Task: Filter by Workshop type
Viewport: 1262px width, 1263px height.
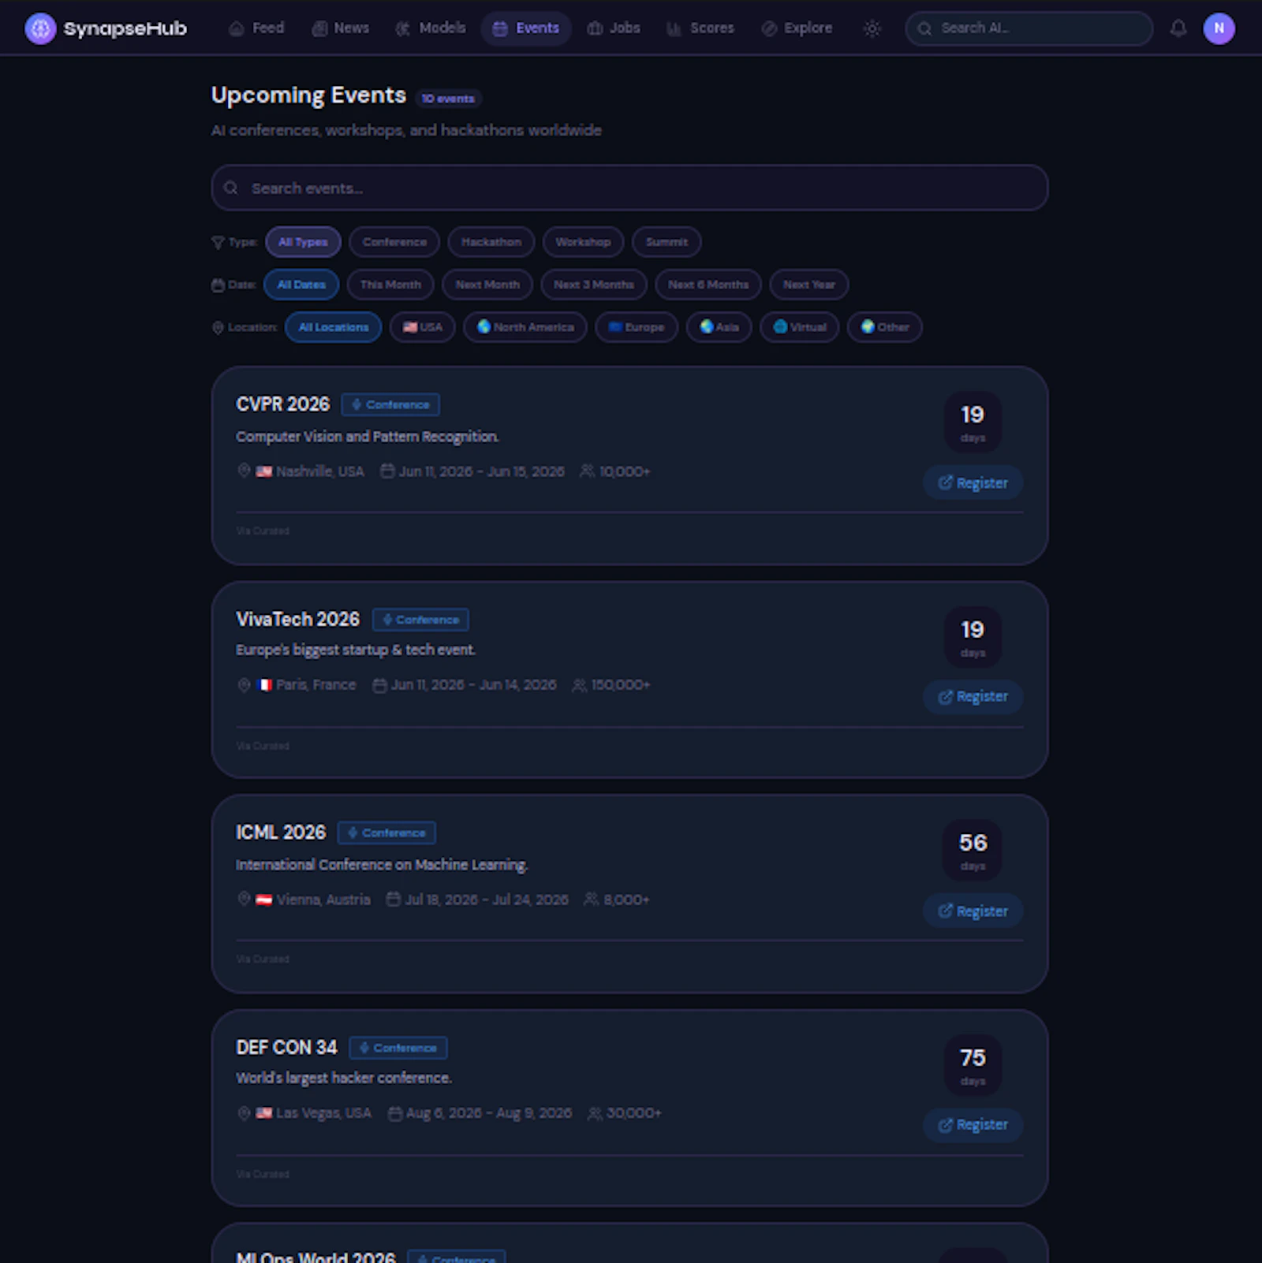Action: (583, 242)
